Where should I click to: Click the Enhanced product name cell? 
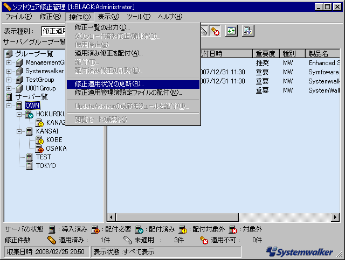pyautogui.click(x=324, y=63)
